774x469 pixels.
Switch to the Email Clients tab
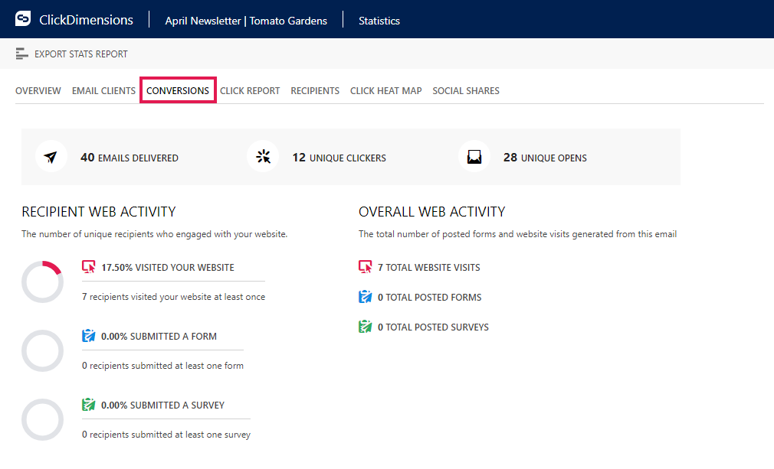(x=103, y=90)
